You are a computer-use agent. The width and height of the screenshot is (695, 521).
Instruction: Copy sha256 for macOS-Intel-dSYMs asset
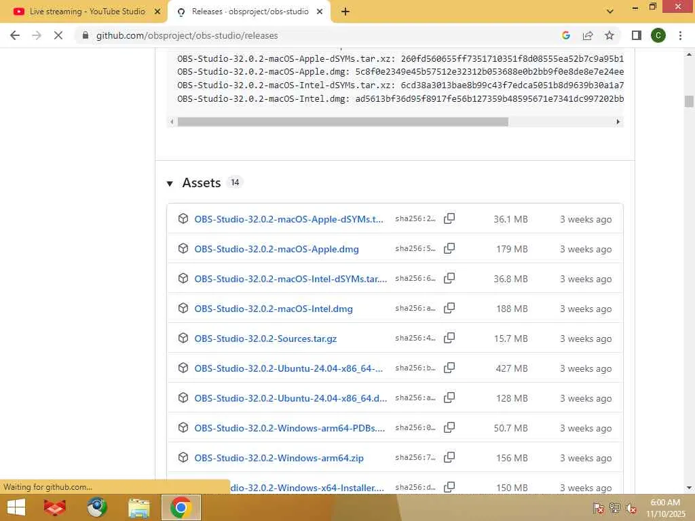tap(449, 278)
